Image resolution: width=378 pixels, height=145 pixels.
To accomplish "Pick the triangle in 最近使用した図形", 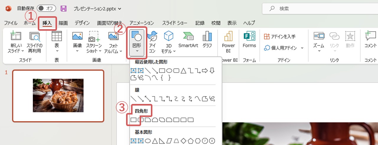I will point(183,71).
